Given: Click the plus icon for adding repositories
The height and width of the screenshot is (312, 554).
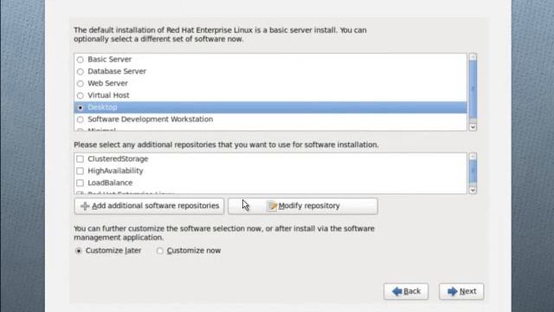Looking at the screenshot, I should click(x=85, y=206).
